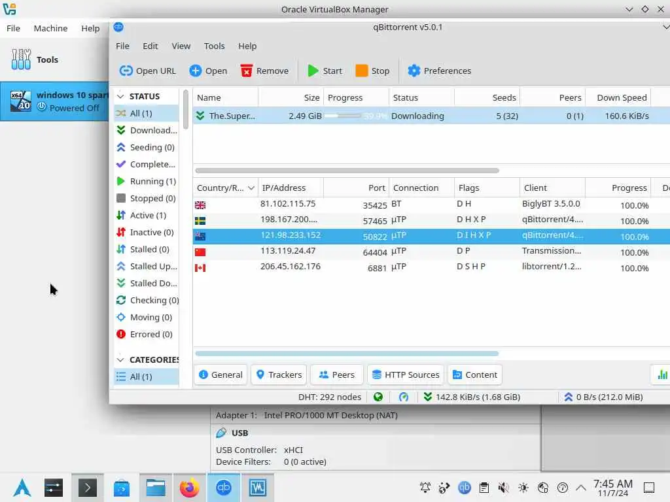Sort torrents by Seeds column
The height and width of the screenshot is (502, 670).
click(x=487, y=98)
